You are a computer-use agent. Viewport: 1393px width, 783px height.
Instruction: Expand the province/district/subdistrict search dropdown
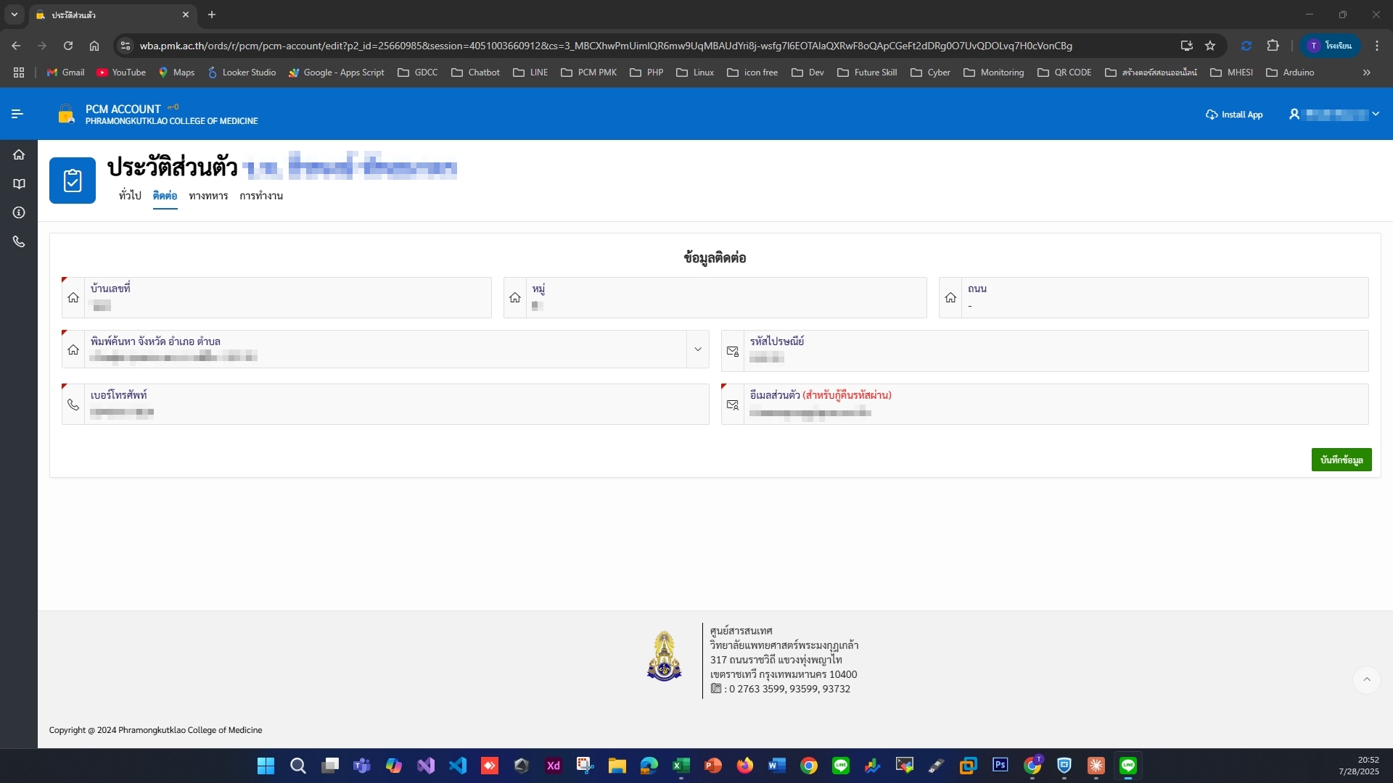(x=697, y=349)
